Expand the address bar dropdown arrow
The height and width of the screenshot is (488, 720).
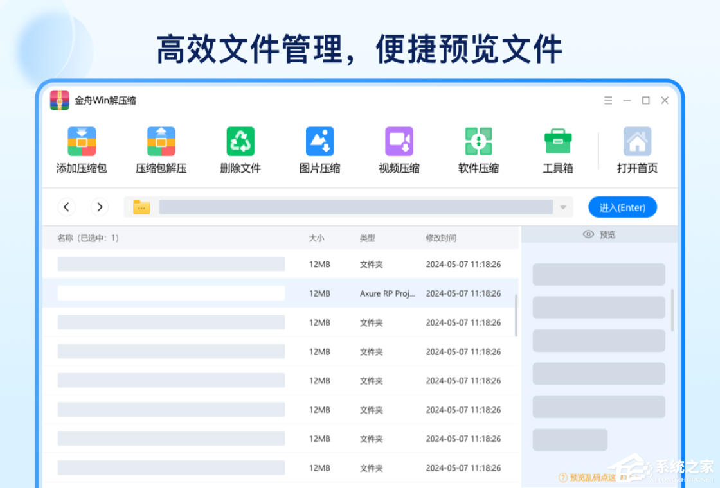click(x=564, y=207)
